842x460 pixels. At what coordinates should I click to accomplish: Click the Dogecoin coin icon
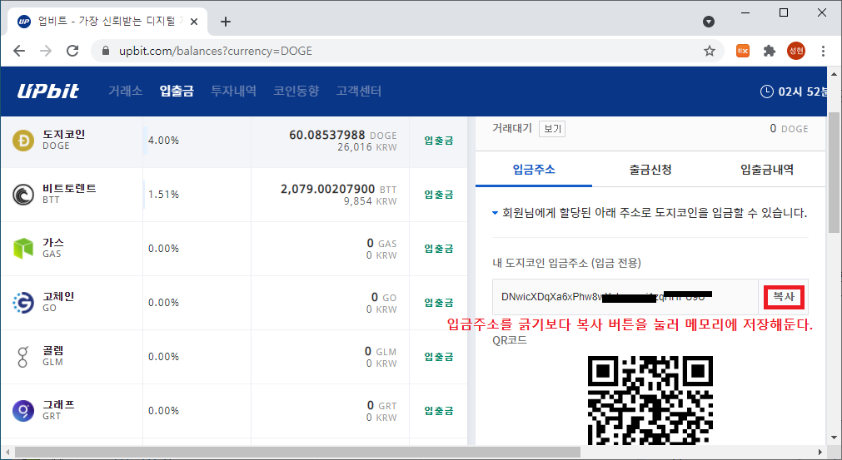23,141
